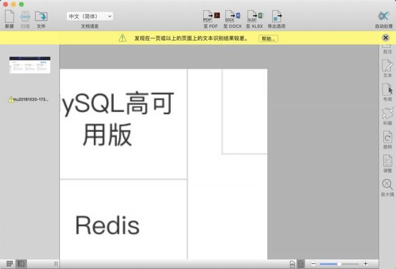Screen dimensions: 396x269
Task: Click the 帮助... button in warning bar
Action: [x=268, y=38]
